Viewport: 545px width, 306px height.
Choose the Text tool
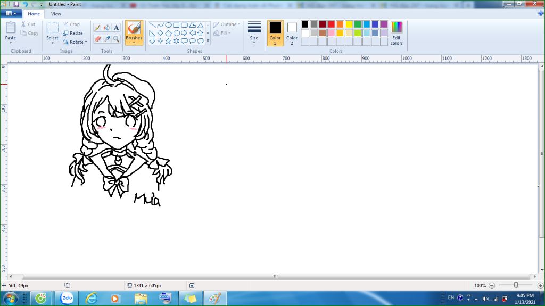click(117, 28)
